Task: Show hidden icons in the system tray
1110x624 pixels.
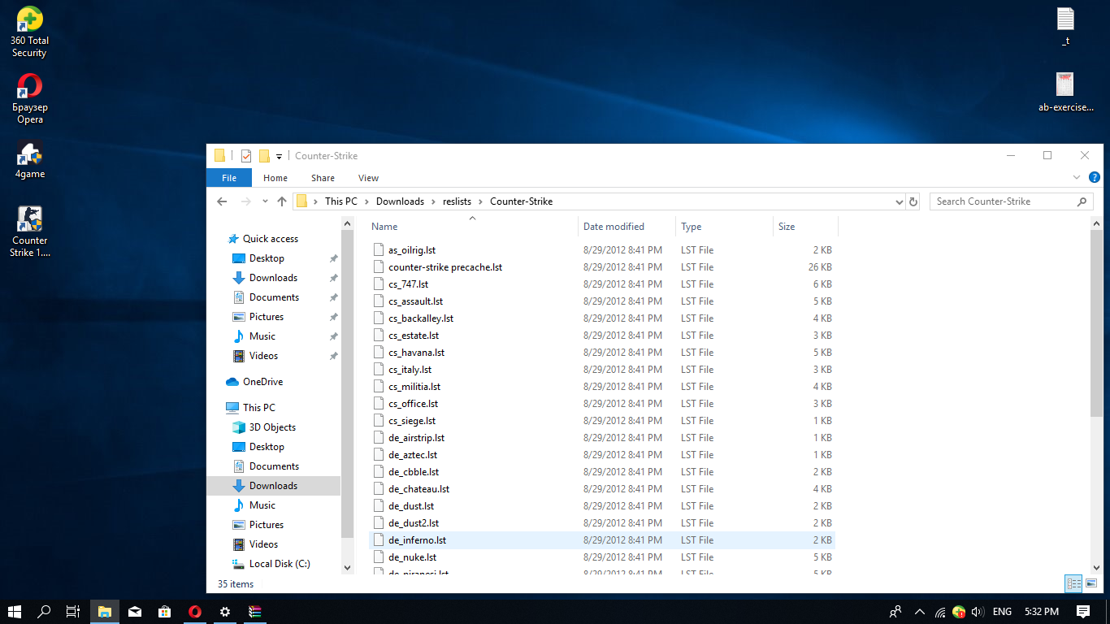Action: pos(920,612)
